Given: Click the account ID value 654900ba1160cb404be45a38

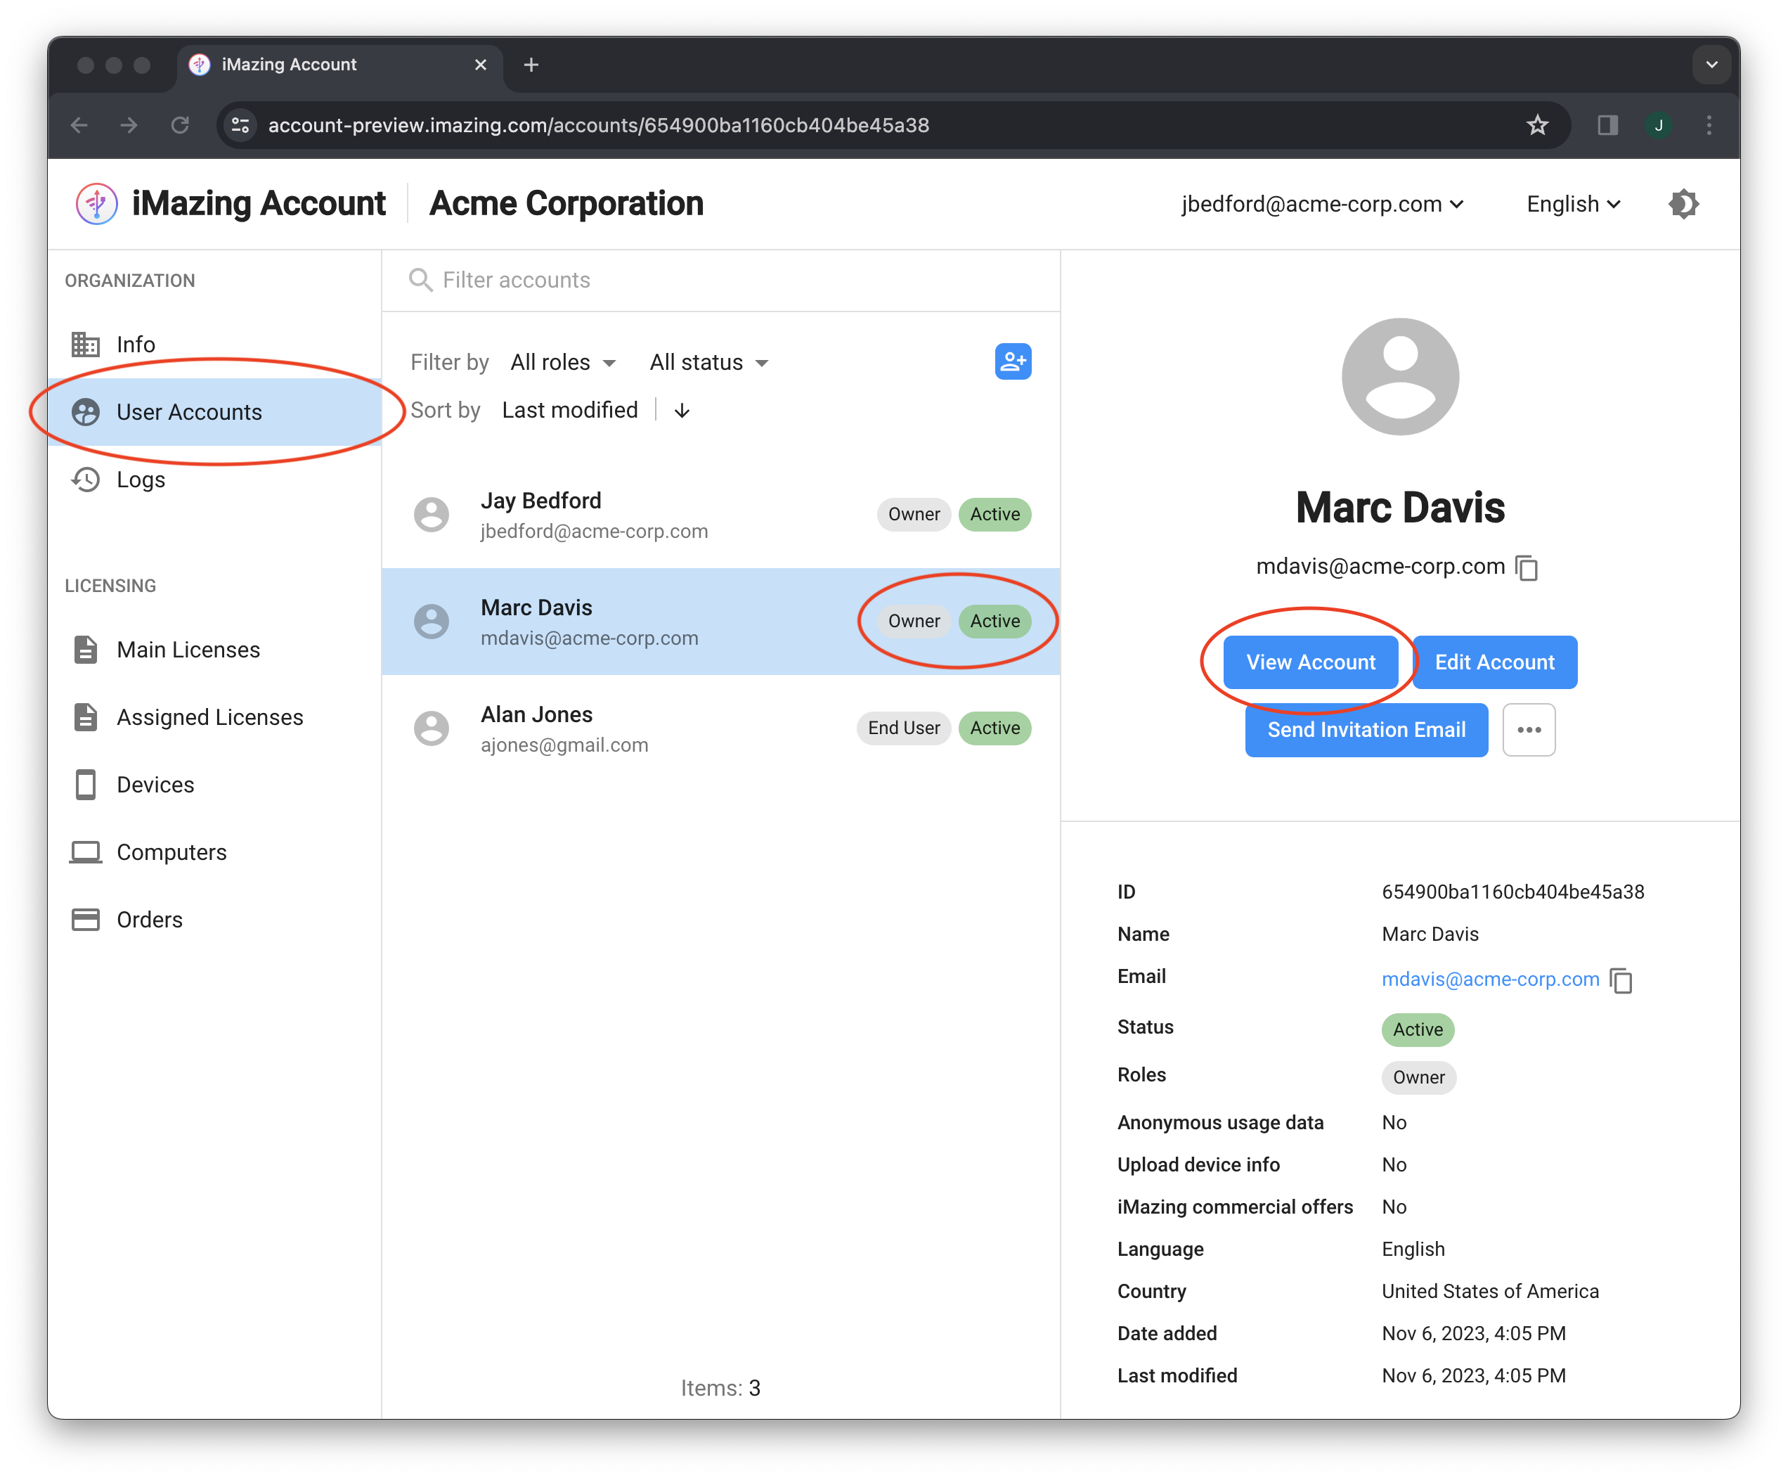Looking at the screenshot, I should tap(1512, 892).
